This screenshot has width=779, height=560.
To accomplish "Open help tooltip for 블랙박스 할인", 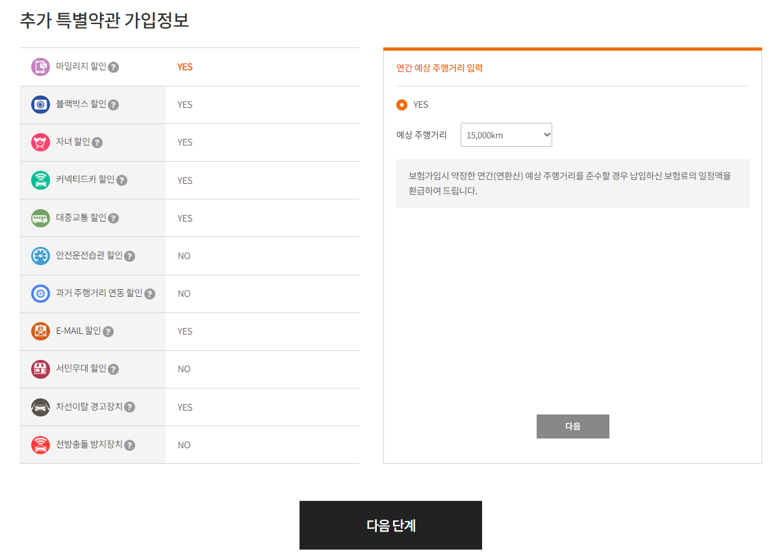I will click(x=113, y=105).
